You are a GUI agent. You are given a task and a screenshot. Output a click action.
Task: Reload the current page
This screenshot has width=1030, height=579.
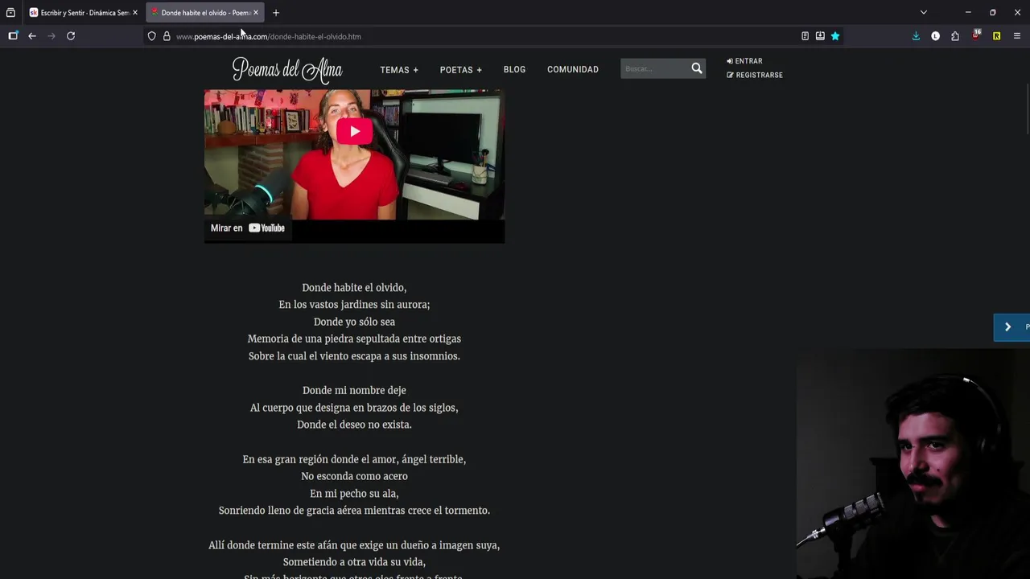pyautogui.click(x=71, y=36)
